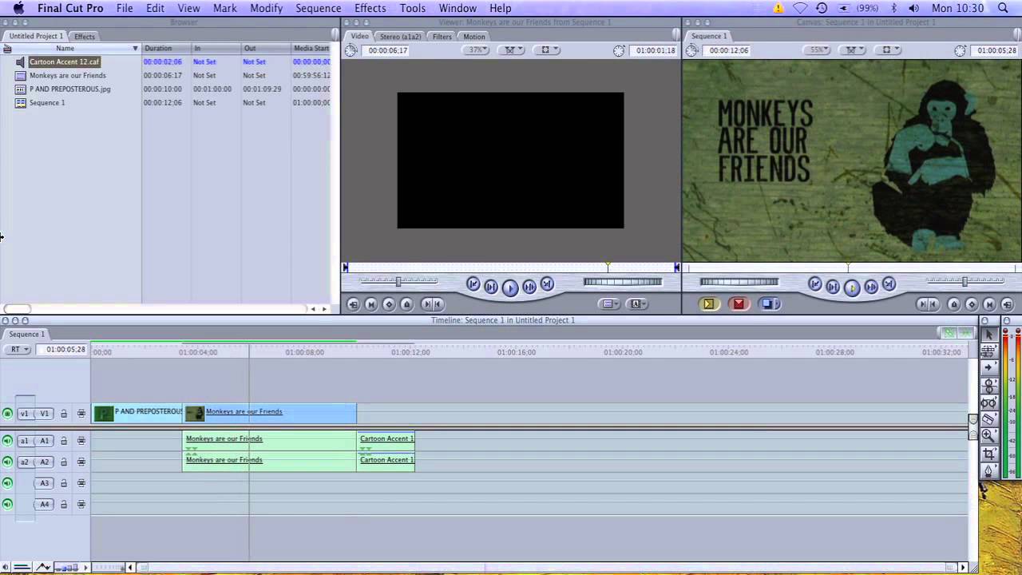Select the Selection arrow tool in the tool palette
Screen dimensions: 1022x575
988,334
